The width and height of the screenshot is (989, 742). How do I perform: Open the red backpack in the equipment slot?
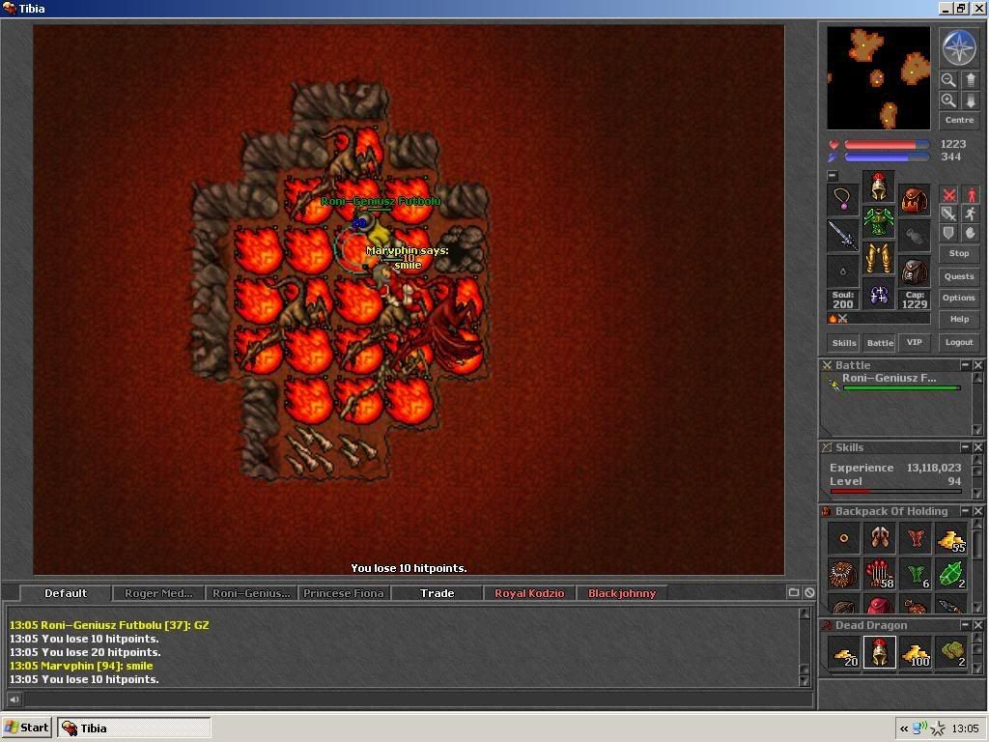point(915,200)
